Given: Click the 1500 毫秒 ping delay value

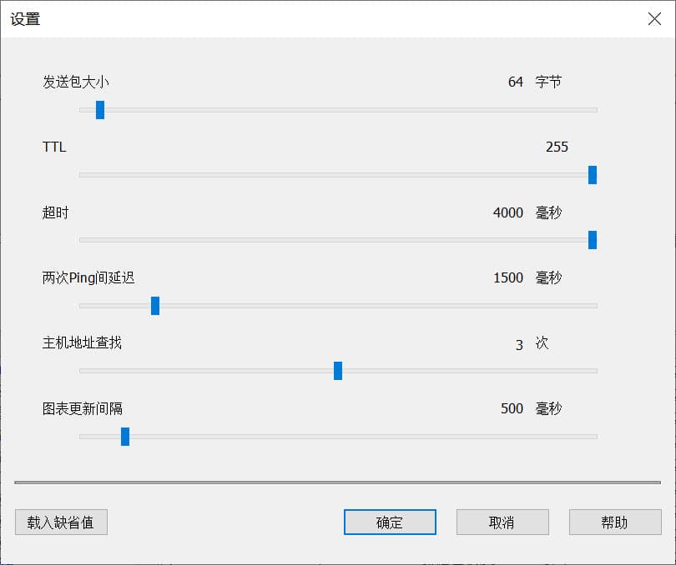Looking at the screenshot, I should [x=522, y=277].
